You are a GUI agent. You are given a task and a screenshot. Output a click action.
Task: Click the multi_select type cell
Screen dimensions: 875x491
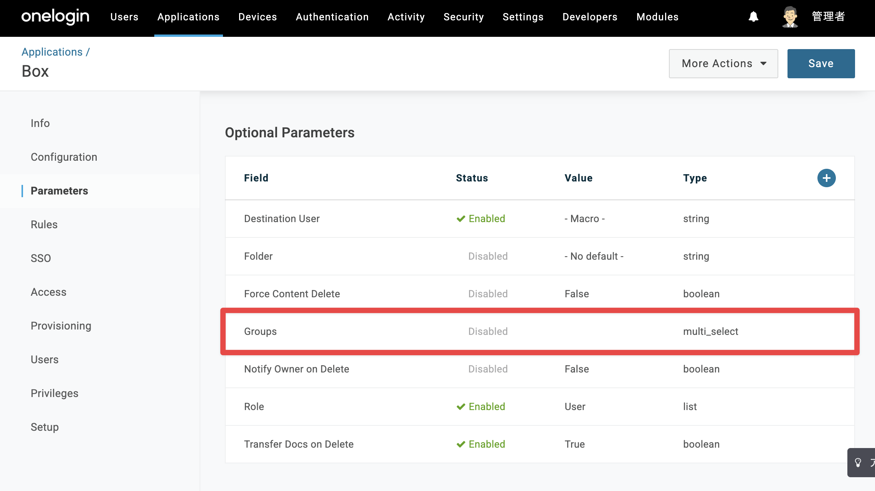[710, 331]
